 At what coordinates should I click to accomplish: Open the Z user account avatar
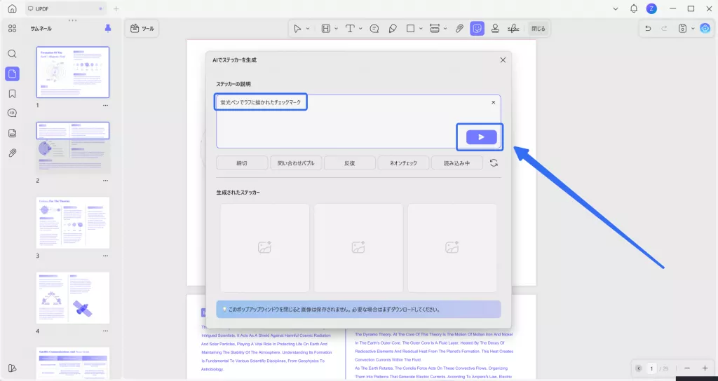pyautogui.click(x=651, y=8)
